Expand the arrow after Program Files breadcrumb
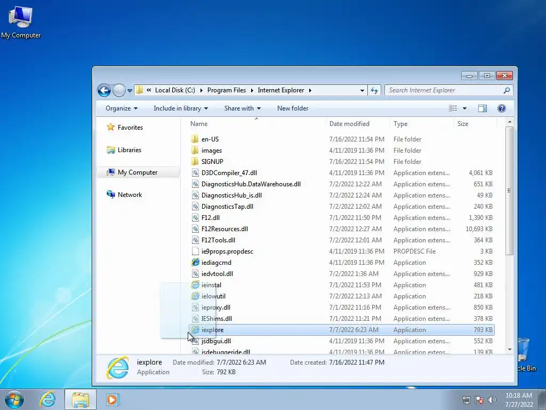 tap(252, 90)
